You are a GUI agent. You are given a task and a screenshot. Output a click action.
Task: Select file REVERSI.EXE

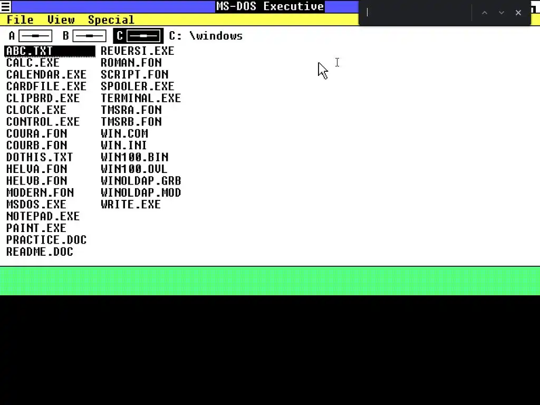[x=138, y=51]
